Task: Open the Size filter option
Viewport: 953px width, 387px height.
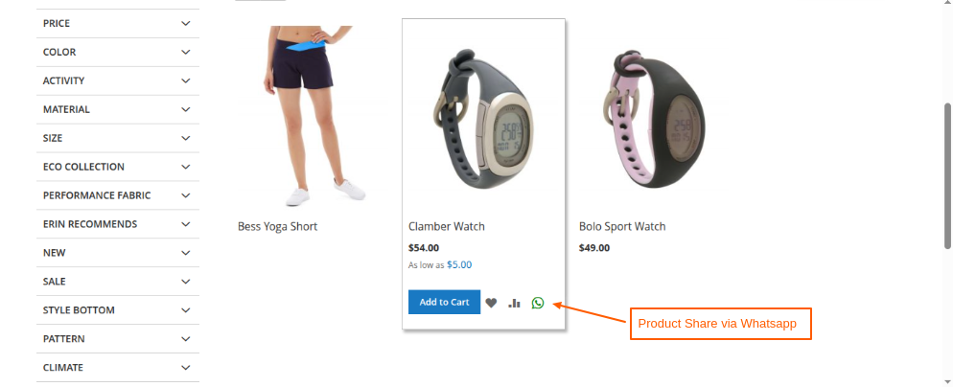Action: click(118, 138)
